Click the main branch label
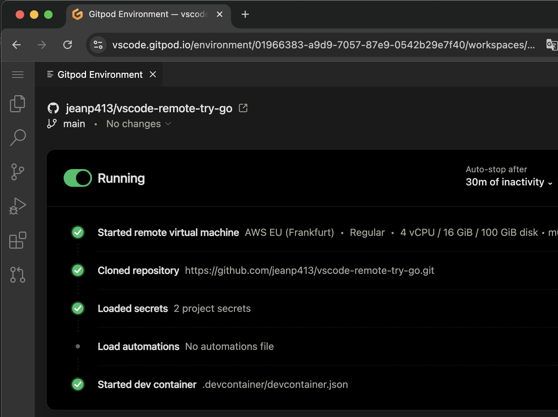Screen dimensions: 558x417 tap(74, 124)
